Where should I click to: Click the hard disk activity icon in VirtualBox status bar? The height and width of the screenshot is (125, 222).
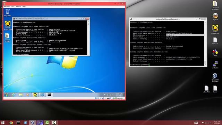click(x=96, y=98)
